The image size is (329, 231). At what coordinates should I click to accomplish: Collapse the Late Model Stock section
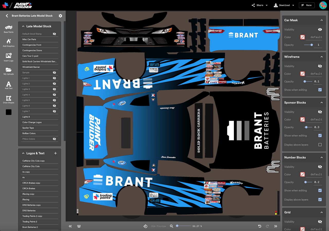click(x=23, y=26)
